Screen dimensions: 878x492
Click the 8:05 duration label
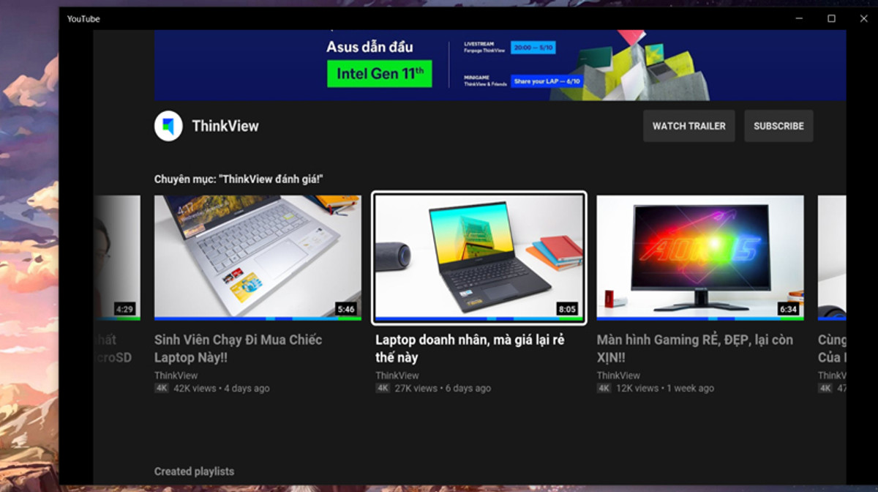(568, 309)
